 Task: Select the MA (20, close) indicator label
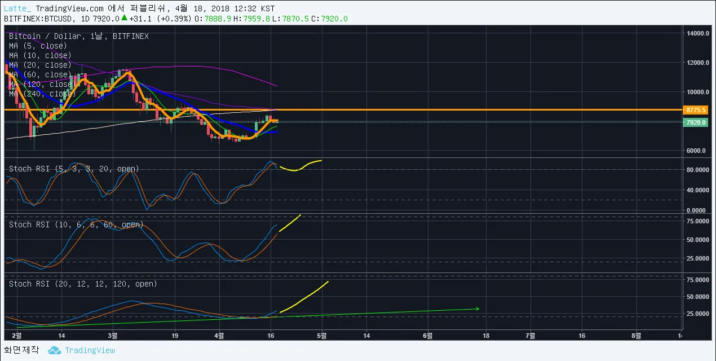coord(40,65)
